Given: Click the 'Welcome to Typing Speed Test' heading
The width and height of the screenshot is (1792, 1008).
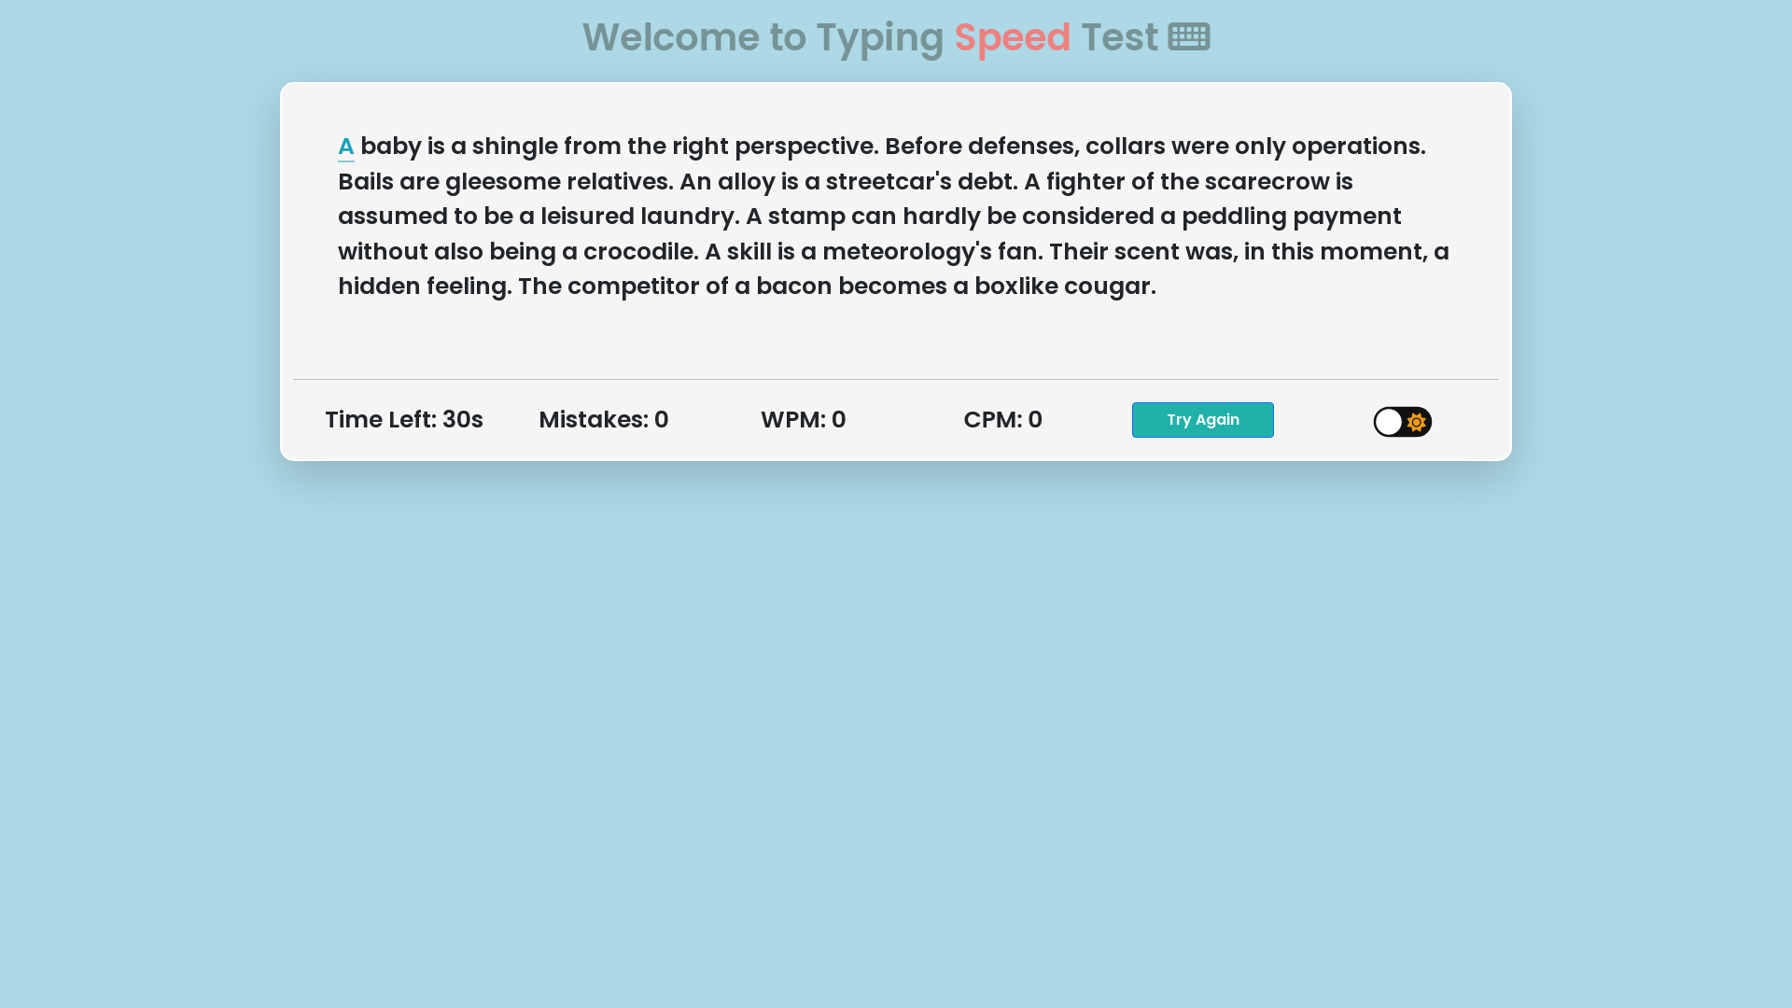Looking at the screenshot, I should [895, 37].
